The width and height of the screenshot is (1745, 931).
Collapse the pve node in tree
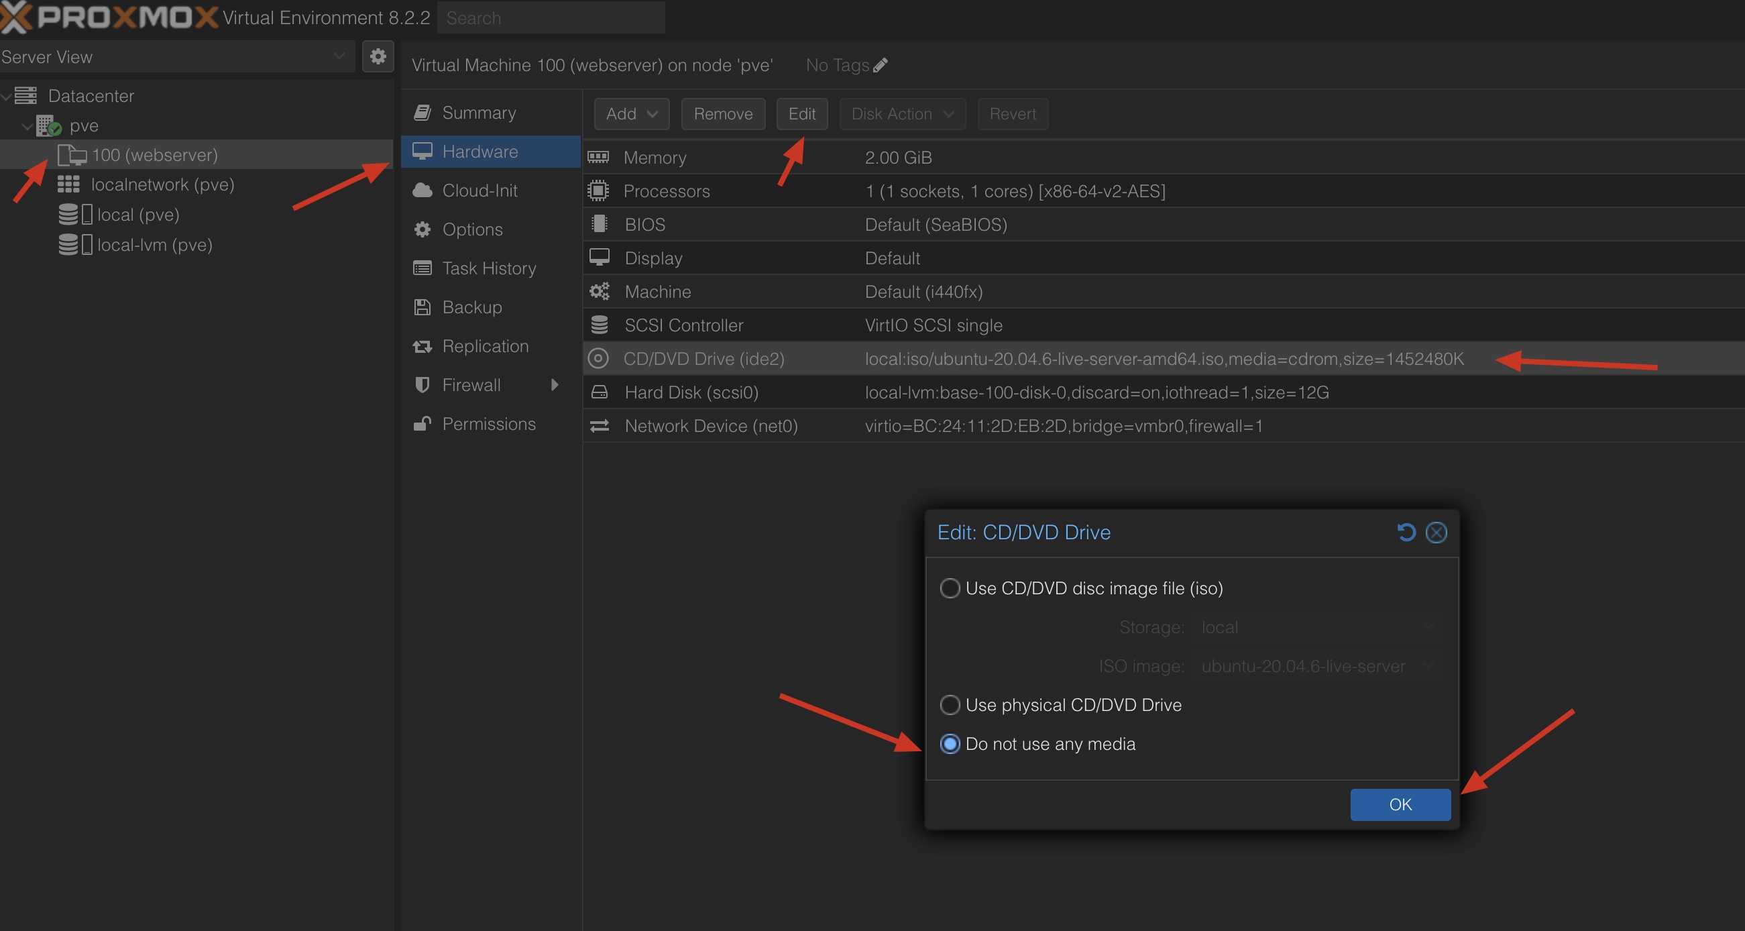coord(27,126)
